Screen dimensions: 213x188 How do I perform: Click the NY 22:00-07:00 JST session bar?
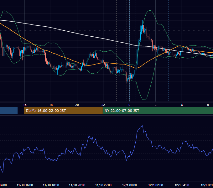(158, 111)
